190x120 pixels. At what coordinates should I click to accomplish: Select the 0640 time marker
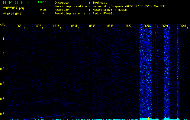click(183, 26)
